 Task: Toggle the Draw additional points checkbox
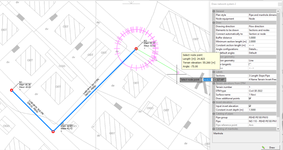tap(250, 98)
